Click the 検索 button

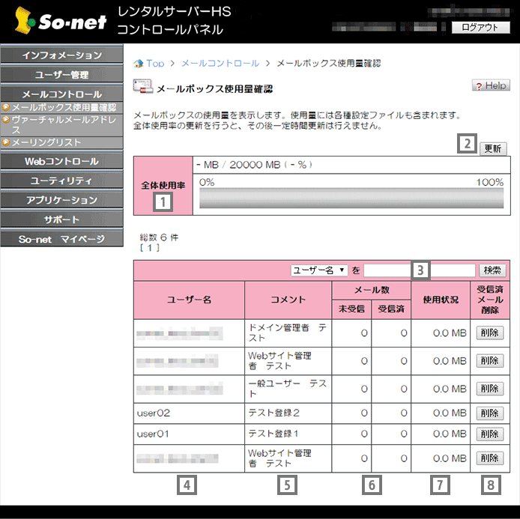pos(492,270)
